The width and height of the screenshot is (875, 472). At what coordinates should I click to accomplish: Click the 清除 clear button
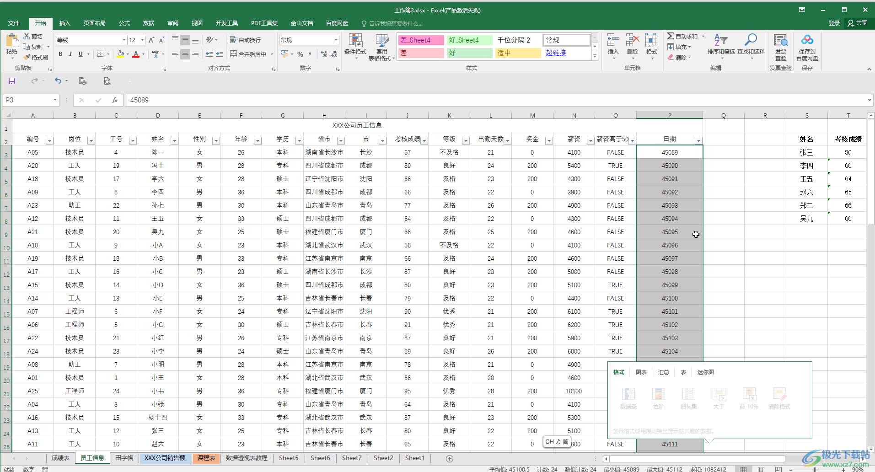click(x=679, y=57)
